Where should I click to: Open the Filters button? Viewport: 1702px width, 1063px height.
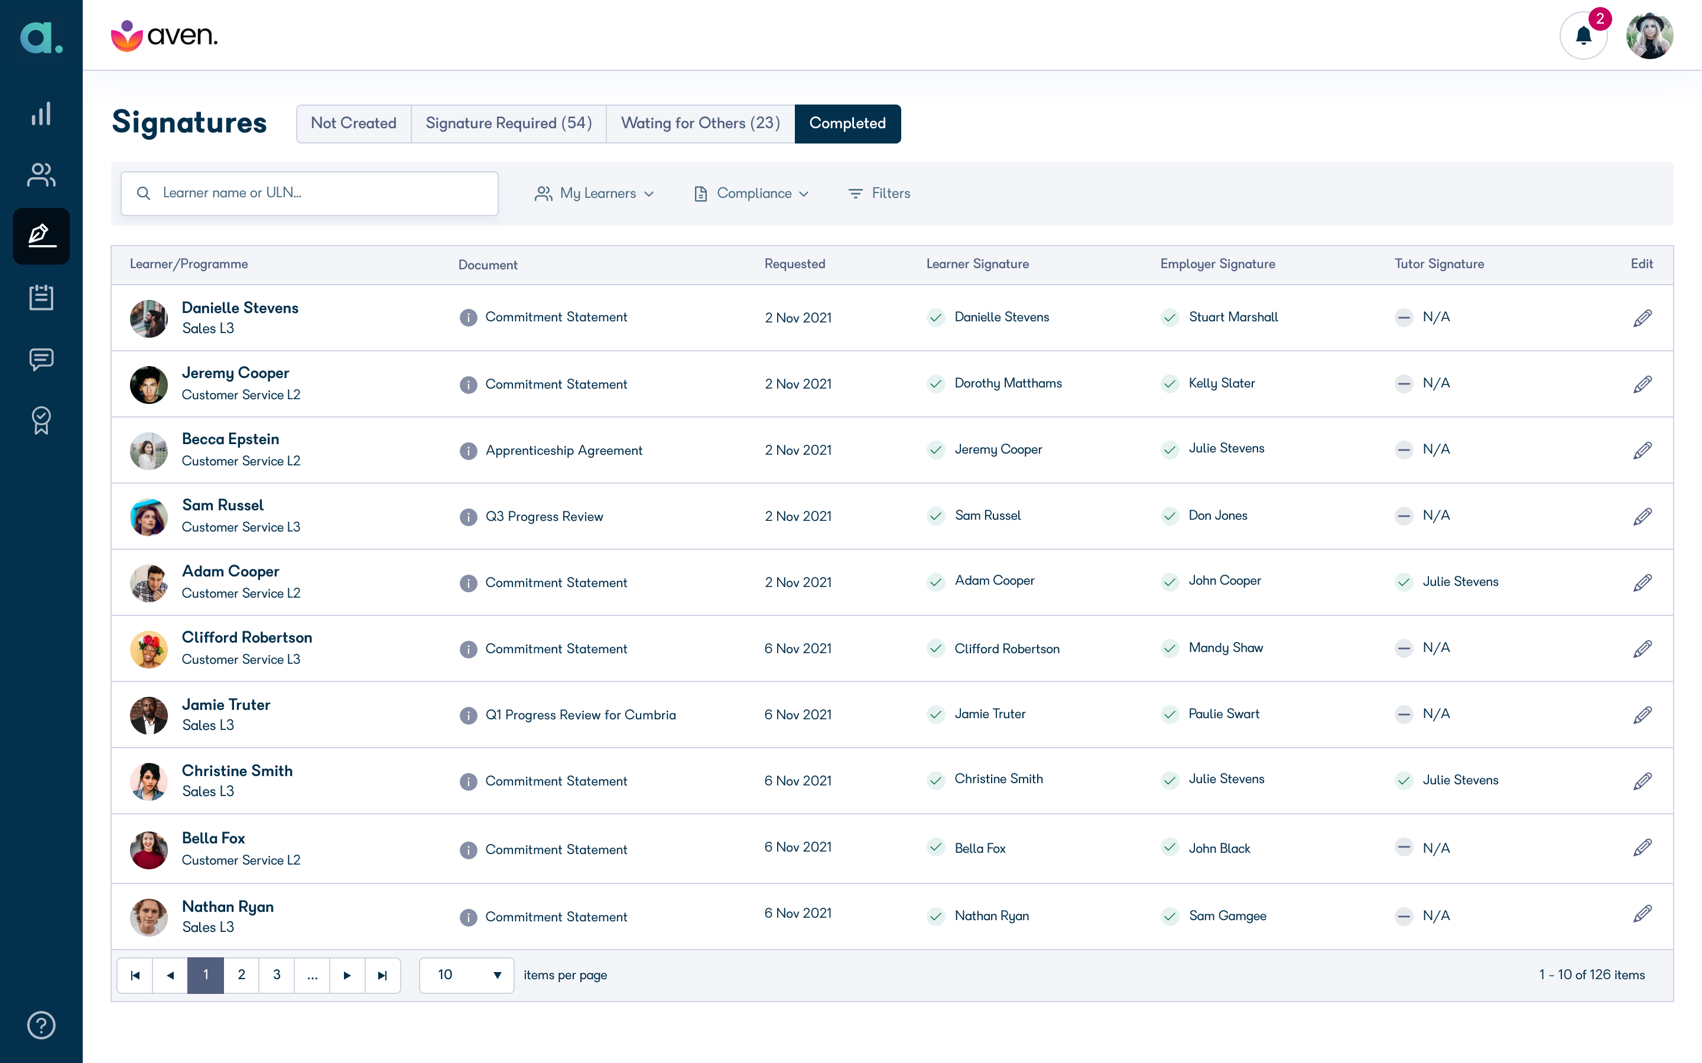(879, 193)
